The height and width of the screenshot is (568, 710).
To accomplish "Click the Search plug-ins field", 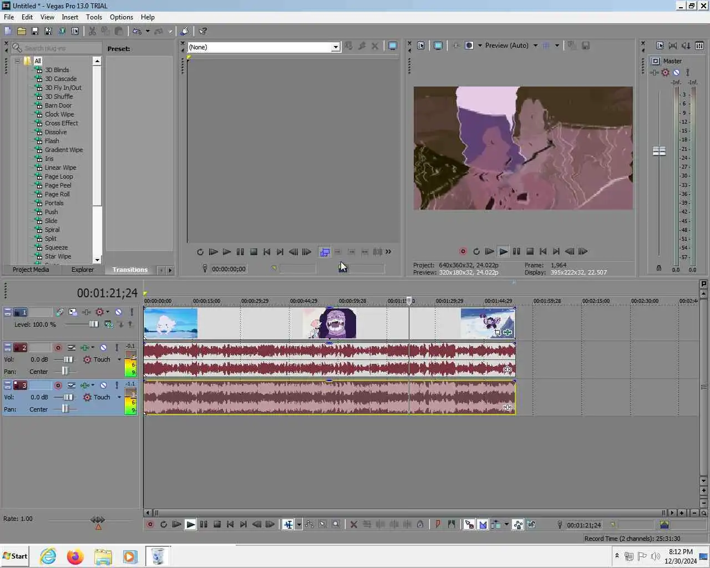I will (57, 48).
